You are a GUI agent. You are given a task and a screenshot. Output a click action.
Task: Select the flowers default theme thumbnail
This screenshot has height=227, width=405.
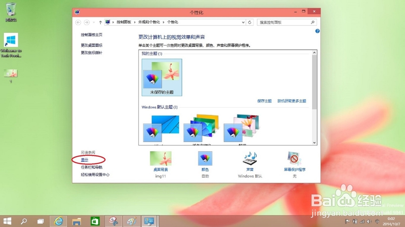pyautogui.click(x=242, y=129)
